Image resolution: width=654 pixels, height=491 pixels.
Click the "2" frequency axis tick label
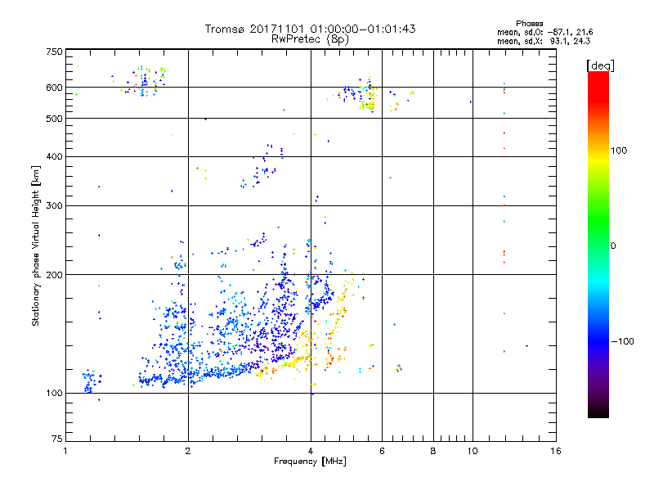188,451
